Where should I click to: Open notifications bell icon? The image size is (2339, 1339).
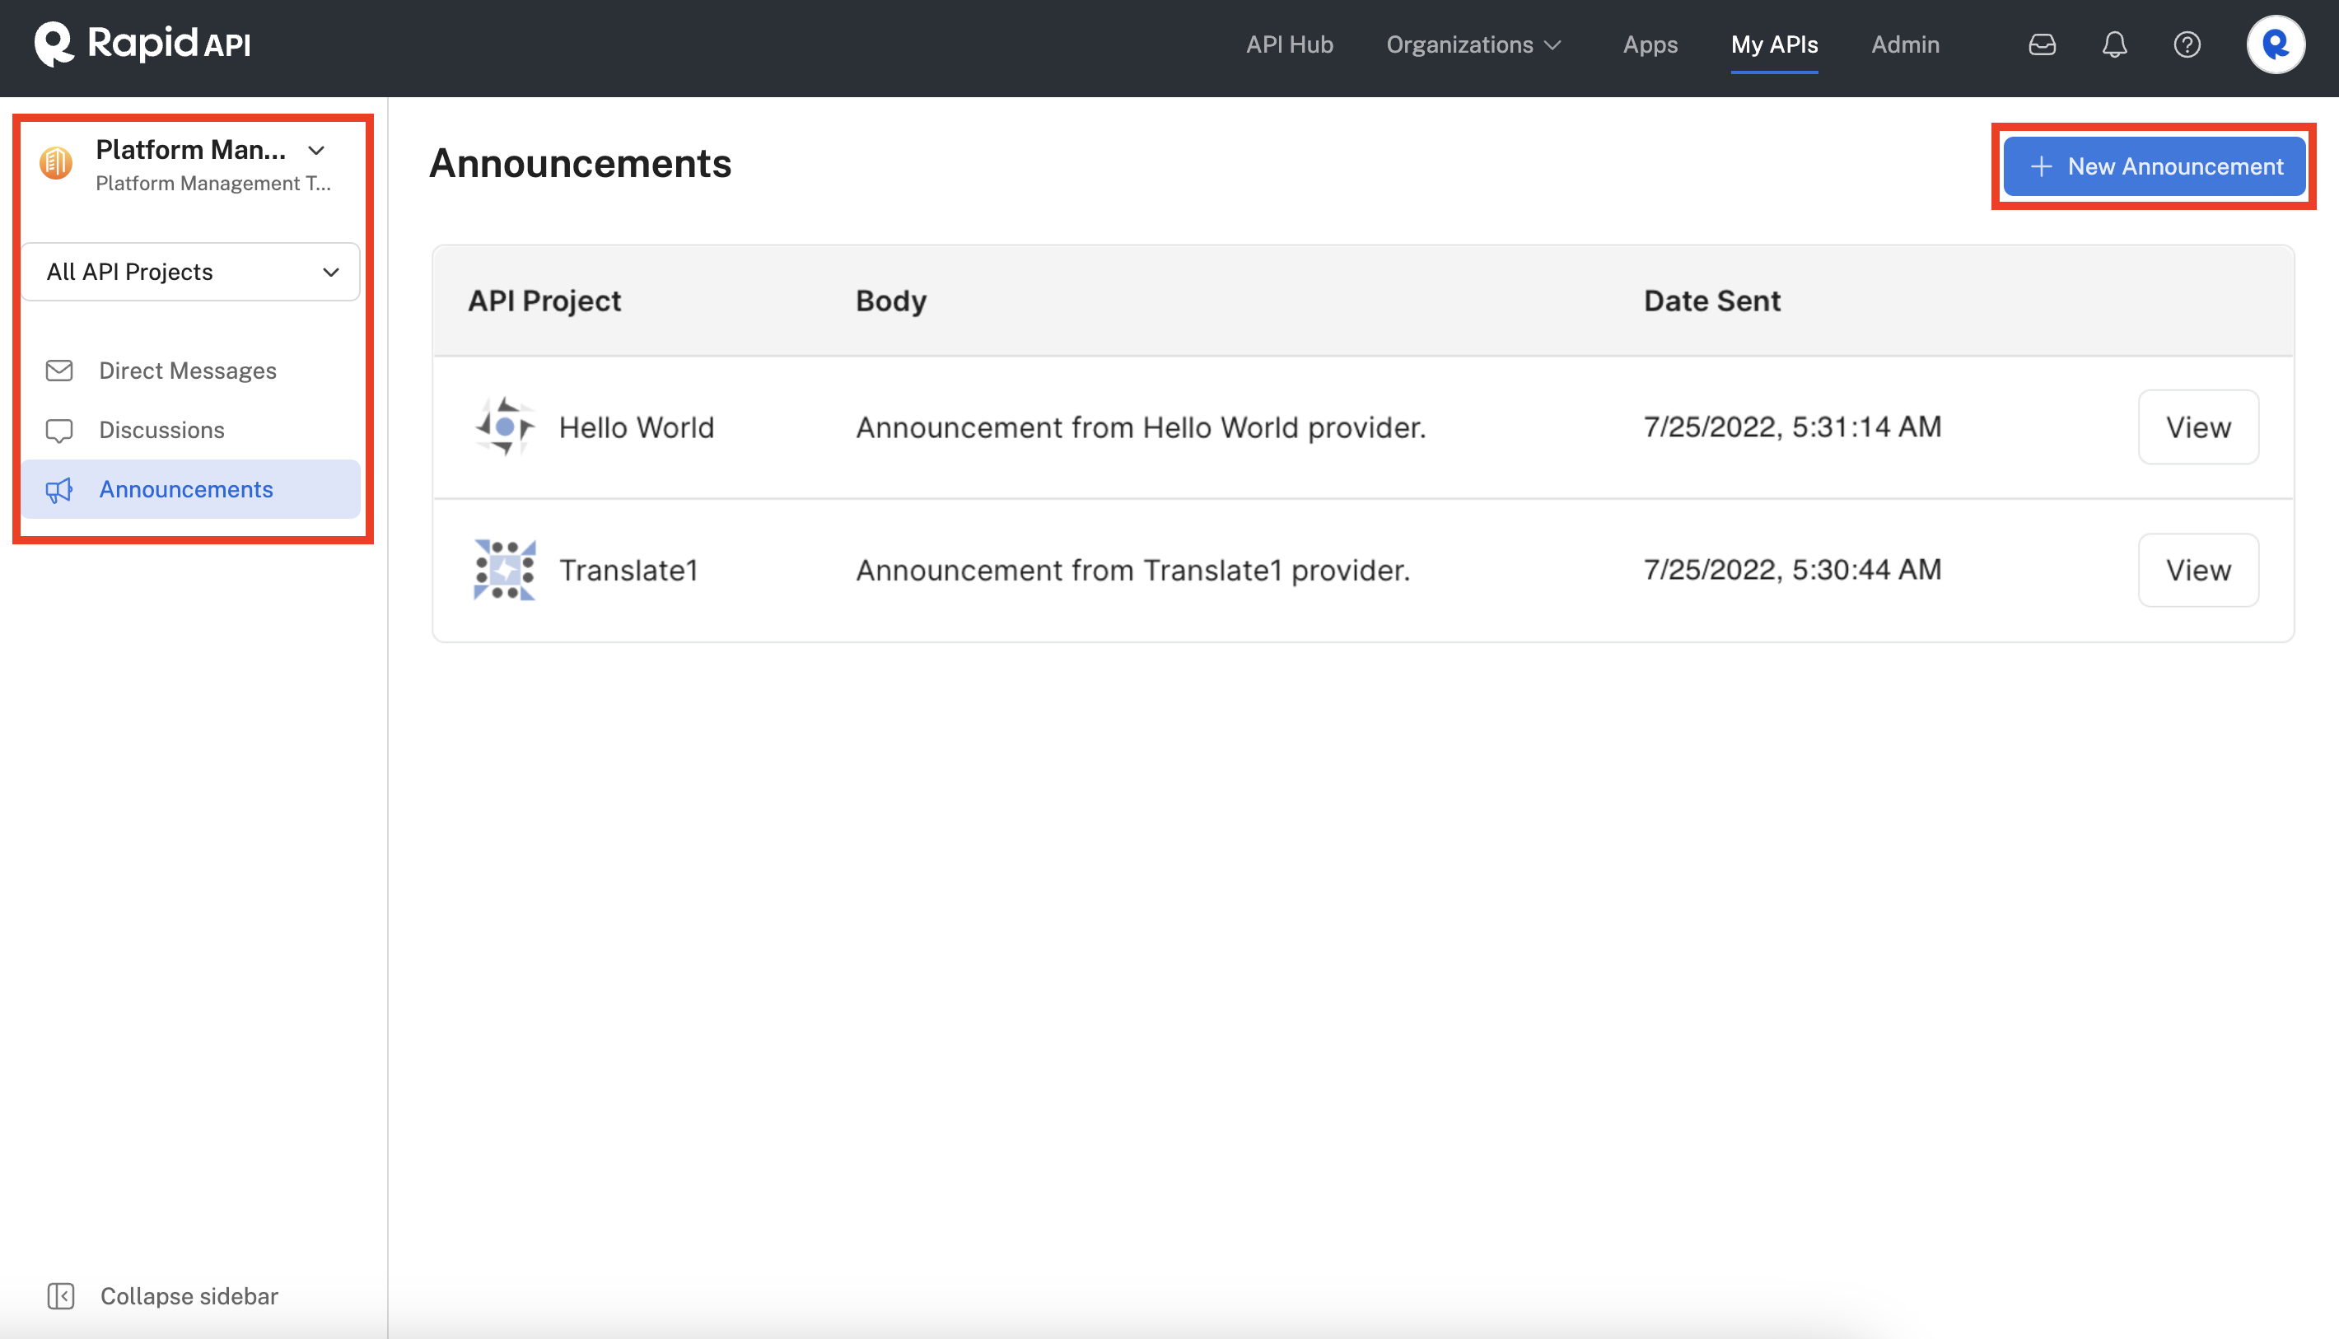[2115, 44]
